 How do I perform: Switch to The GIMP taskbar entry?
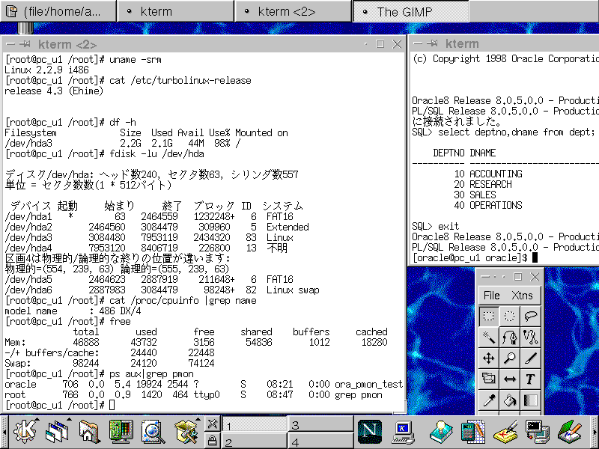410,11
